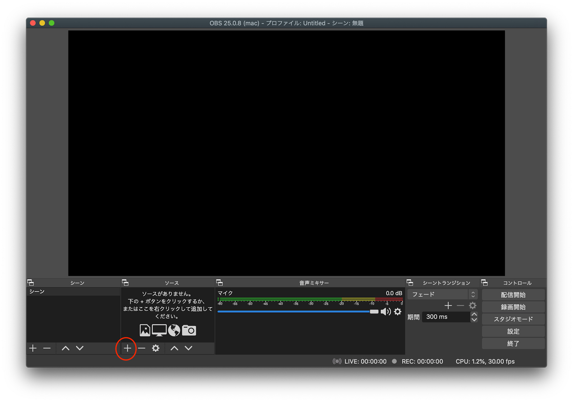
Task: Click the LIVE: 00:00:00 timer text
Action: pyautogui.click(x=365, y=362)
